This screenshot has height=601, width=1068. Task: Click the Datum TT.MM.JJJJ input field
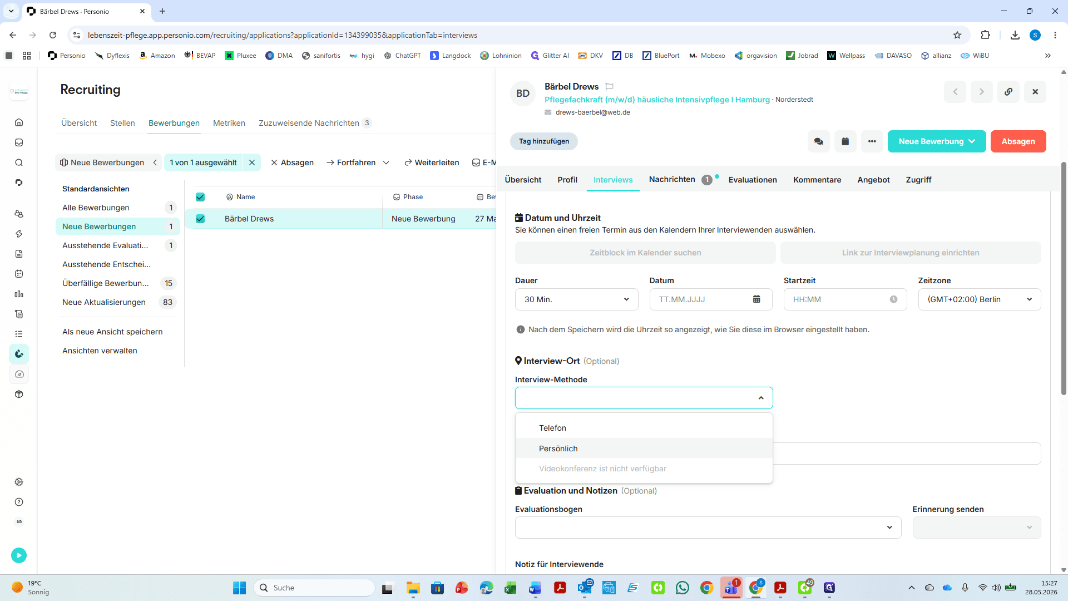tap(711, 299)
